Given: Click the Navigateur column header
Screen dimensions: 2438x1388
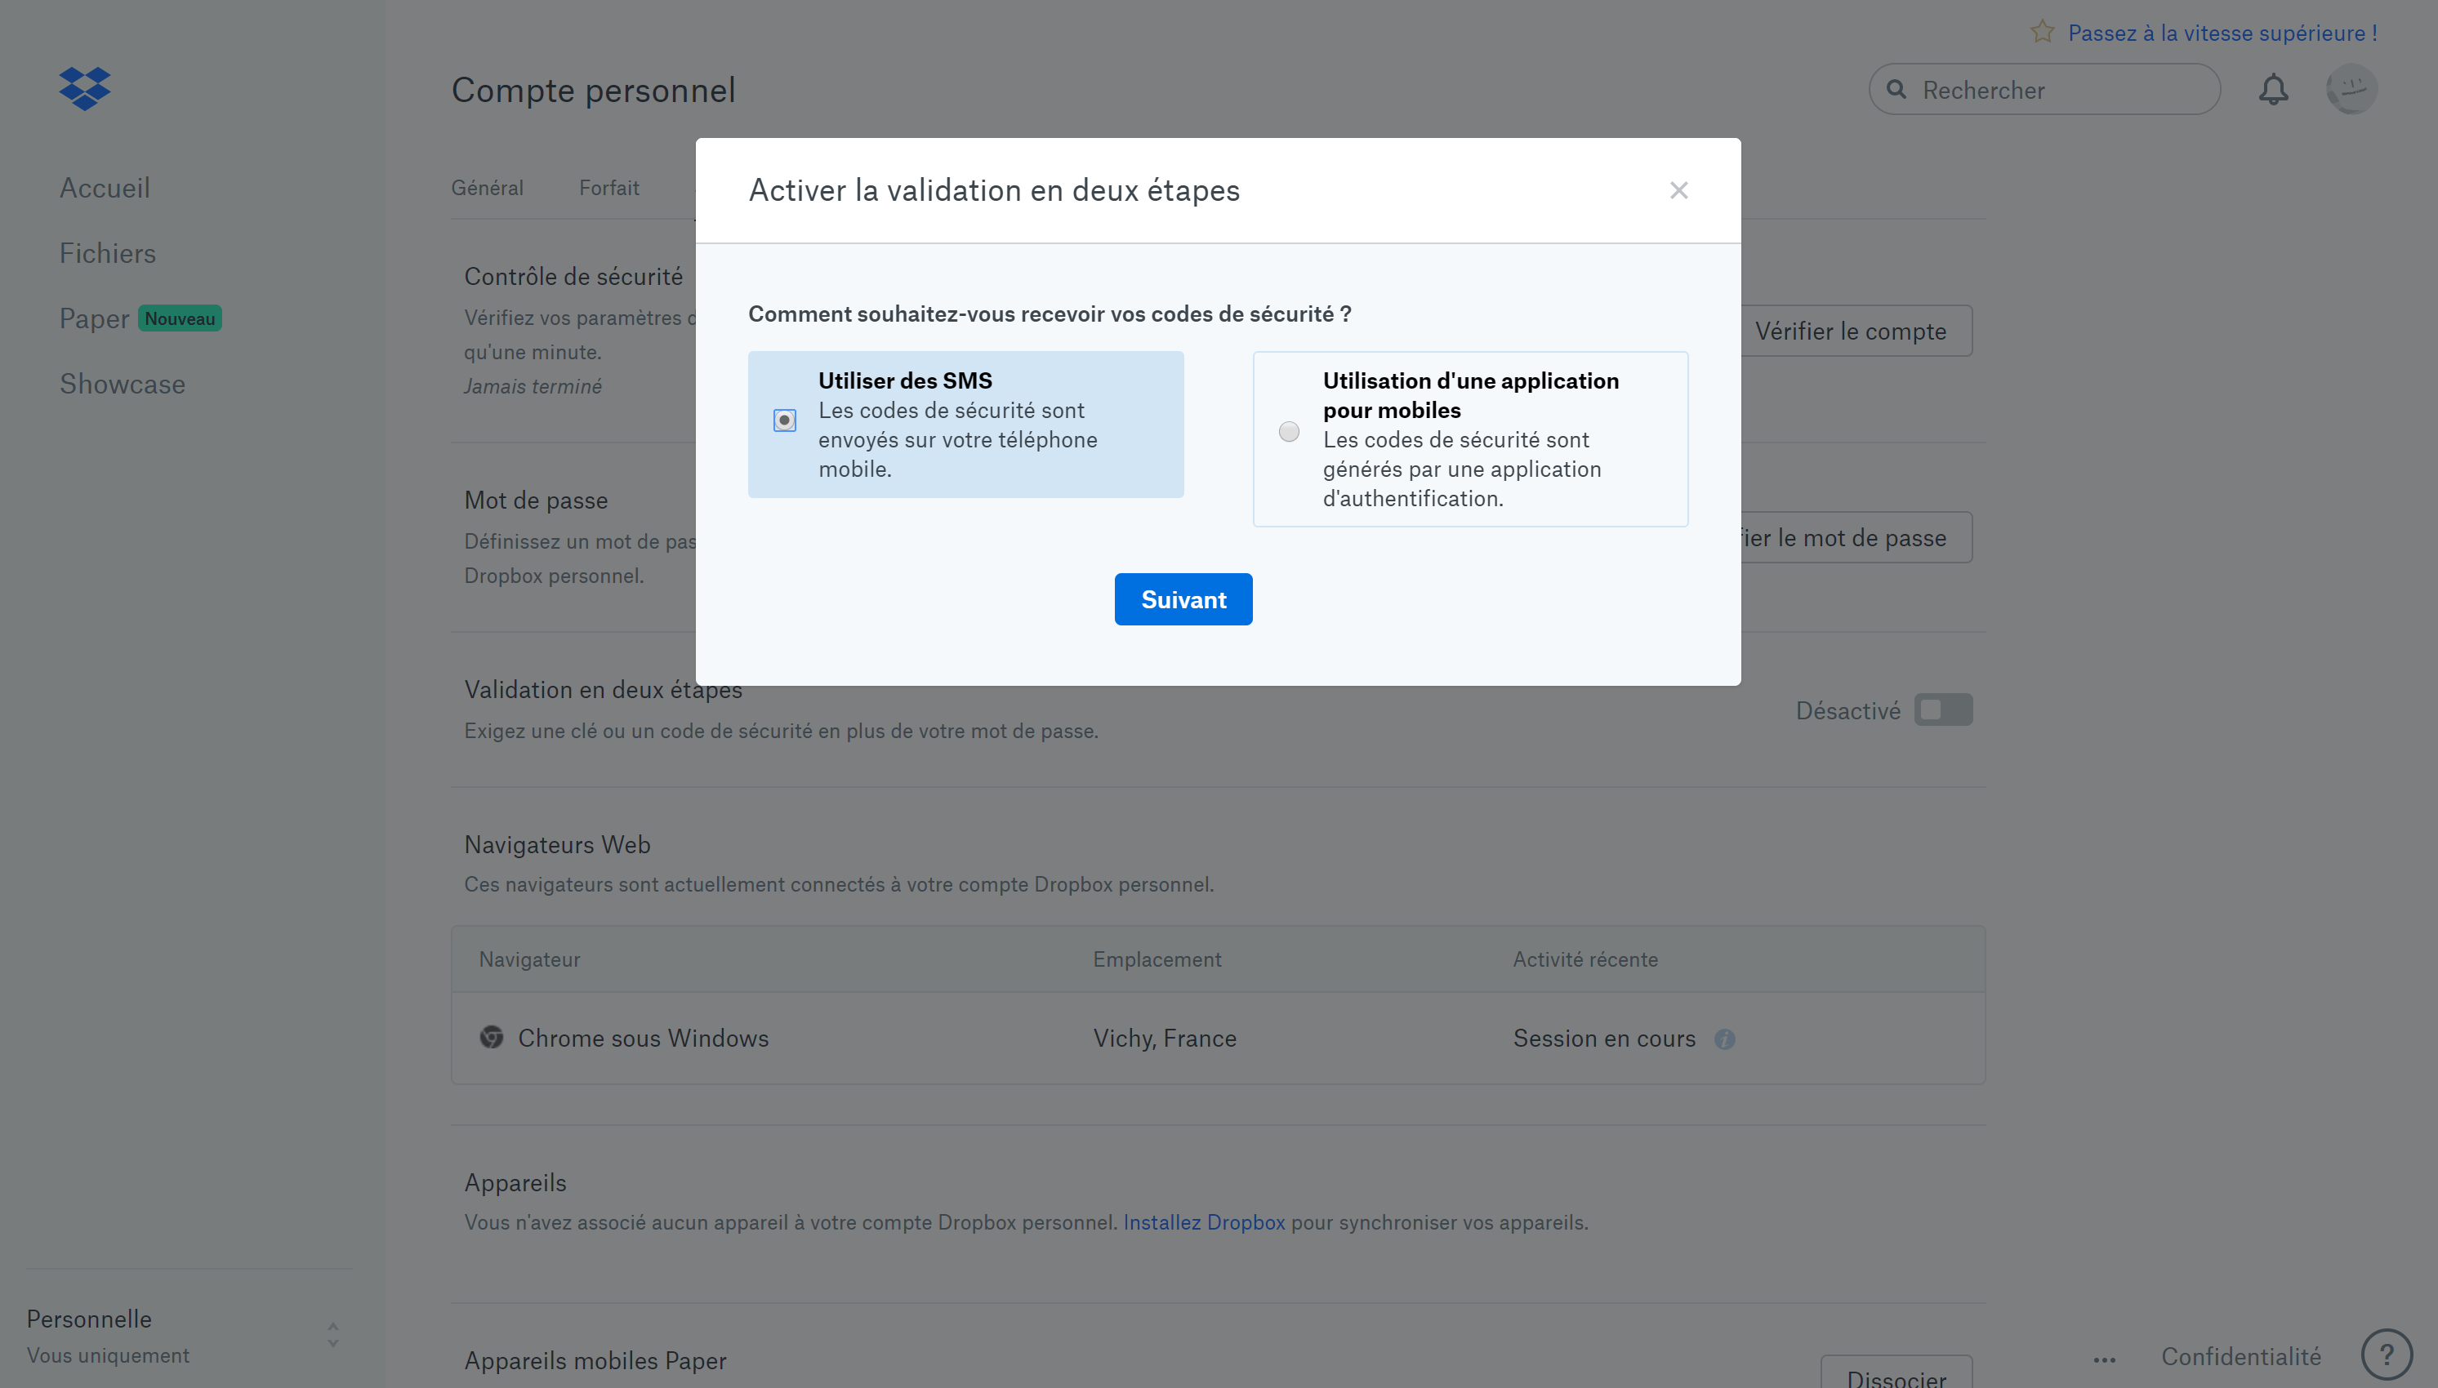Looking at the screenshot, I should [529, 959].
